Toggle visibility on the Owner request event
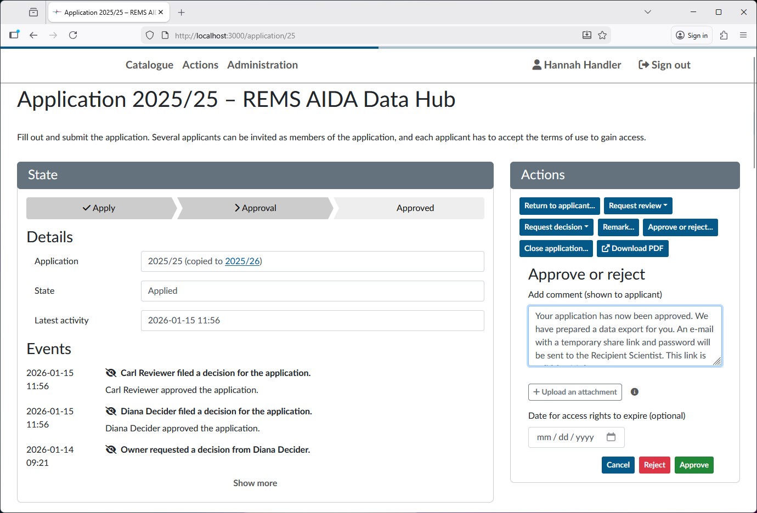The width and height of the screenshot is (757, 513). (x=111, y=449)
